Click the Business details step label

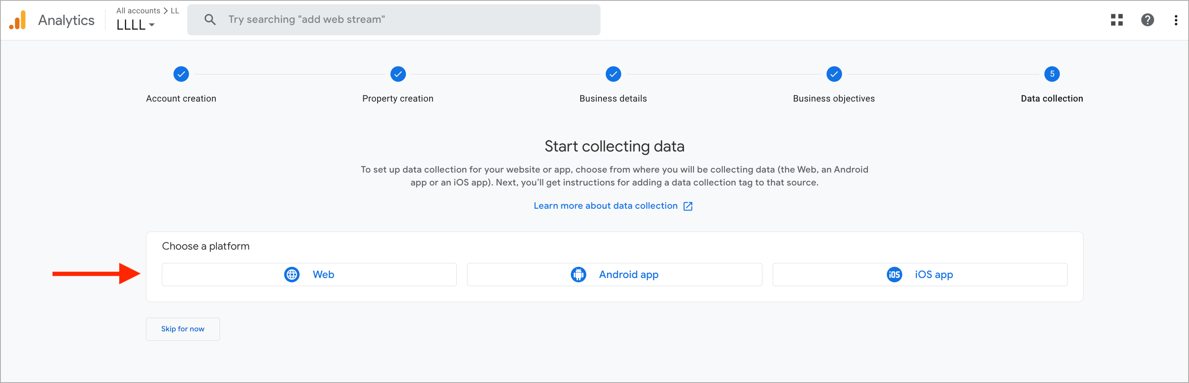tap(613, 98)
